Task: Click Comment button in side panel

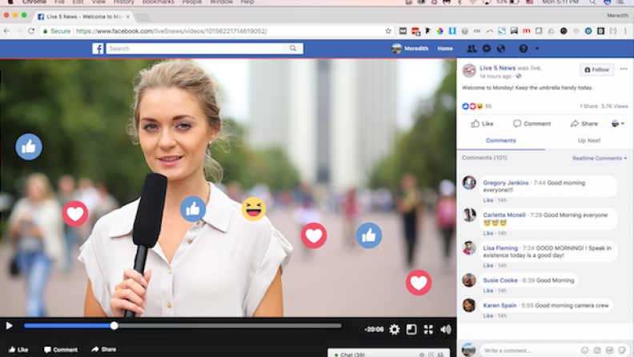Action: click(x=532, y=124)
